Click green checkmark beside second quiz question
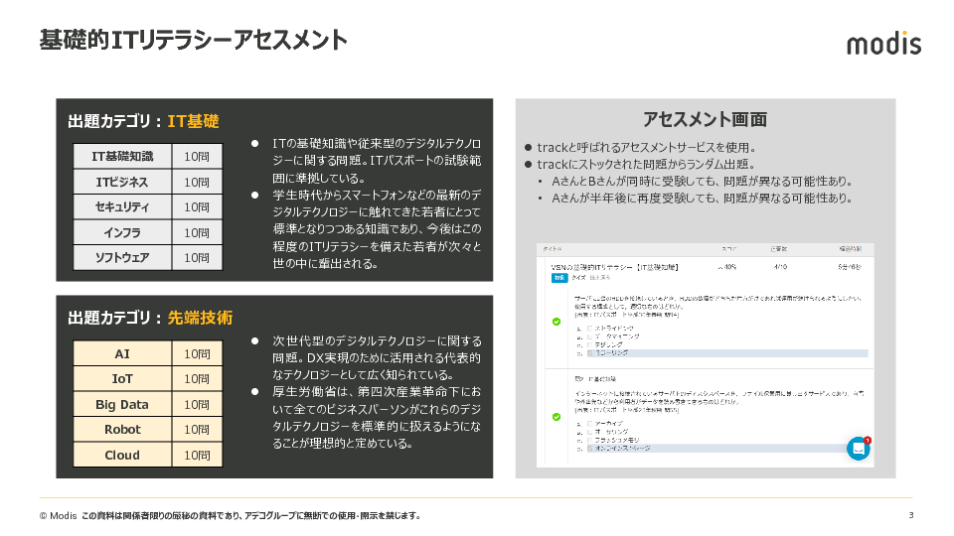The height and width of the screenshot is (536, 954). point(556,417)
